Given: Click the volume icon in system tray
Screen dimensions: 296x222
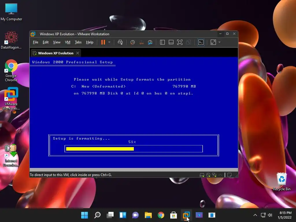Looking at the screenshot, I should point(270,215).
